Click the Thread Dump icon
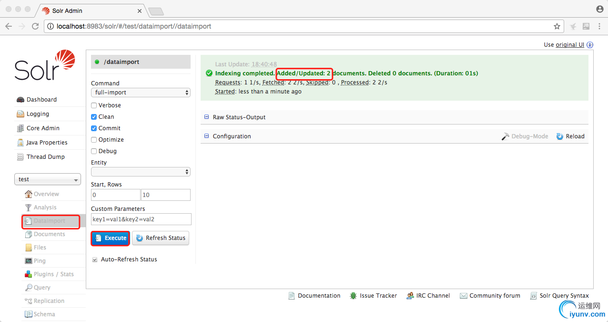Image resolution: width=608 pixels, height=322 pixels. pyautogui.click(x=20, y=157)
